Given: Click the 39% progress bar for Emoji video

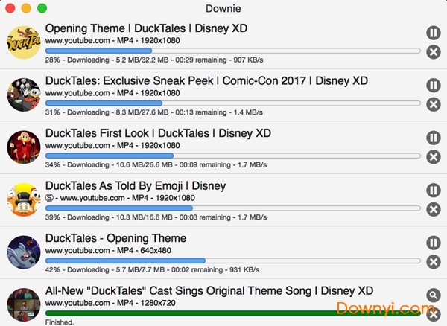Looking at the screenshot, I should [232, 208].
